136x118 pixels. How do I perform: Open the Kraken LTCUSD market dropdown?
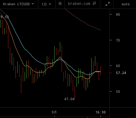tap(19, 4)
